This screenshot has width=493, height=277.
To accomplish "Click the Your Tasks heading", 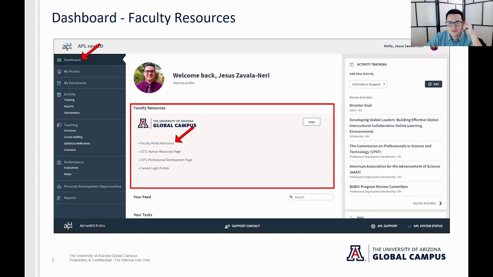I will 143,215.
